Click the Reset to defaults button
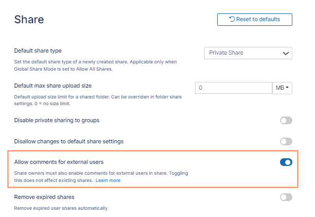The image size is (315, 217). tap(255, 20)
